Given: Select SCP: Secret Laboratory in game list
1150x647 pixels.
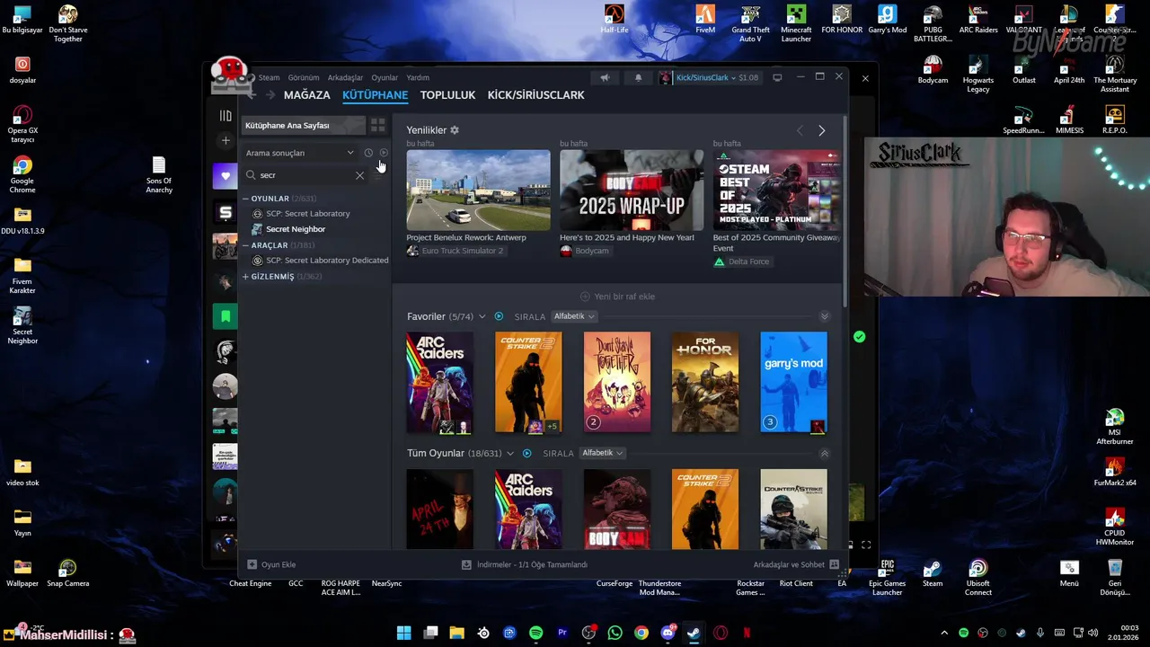Looking at the screenshot, I should point(308,214).
